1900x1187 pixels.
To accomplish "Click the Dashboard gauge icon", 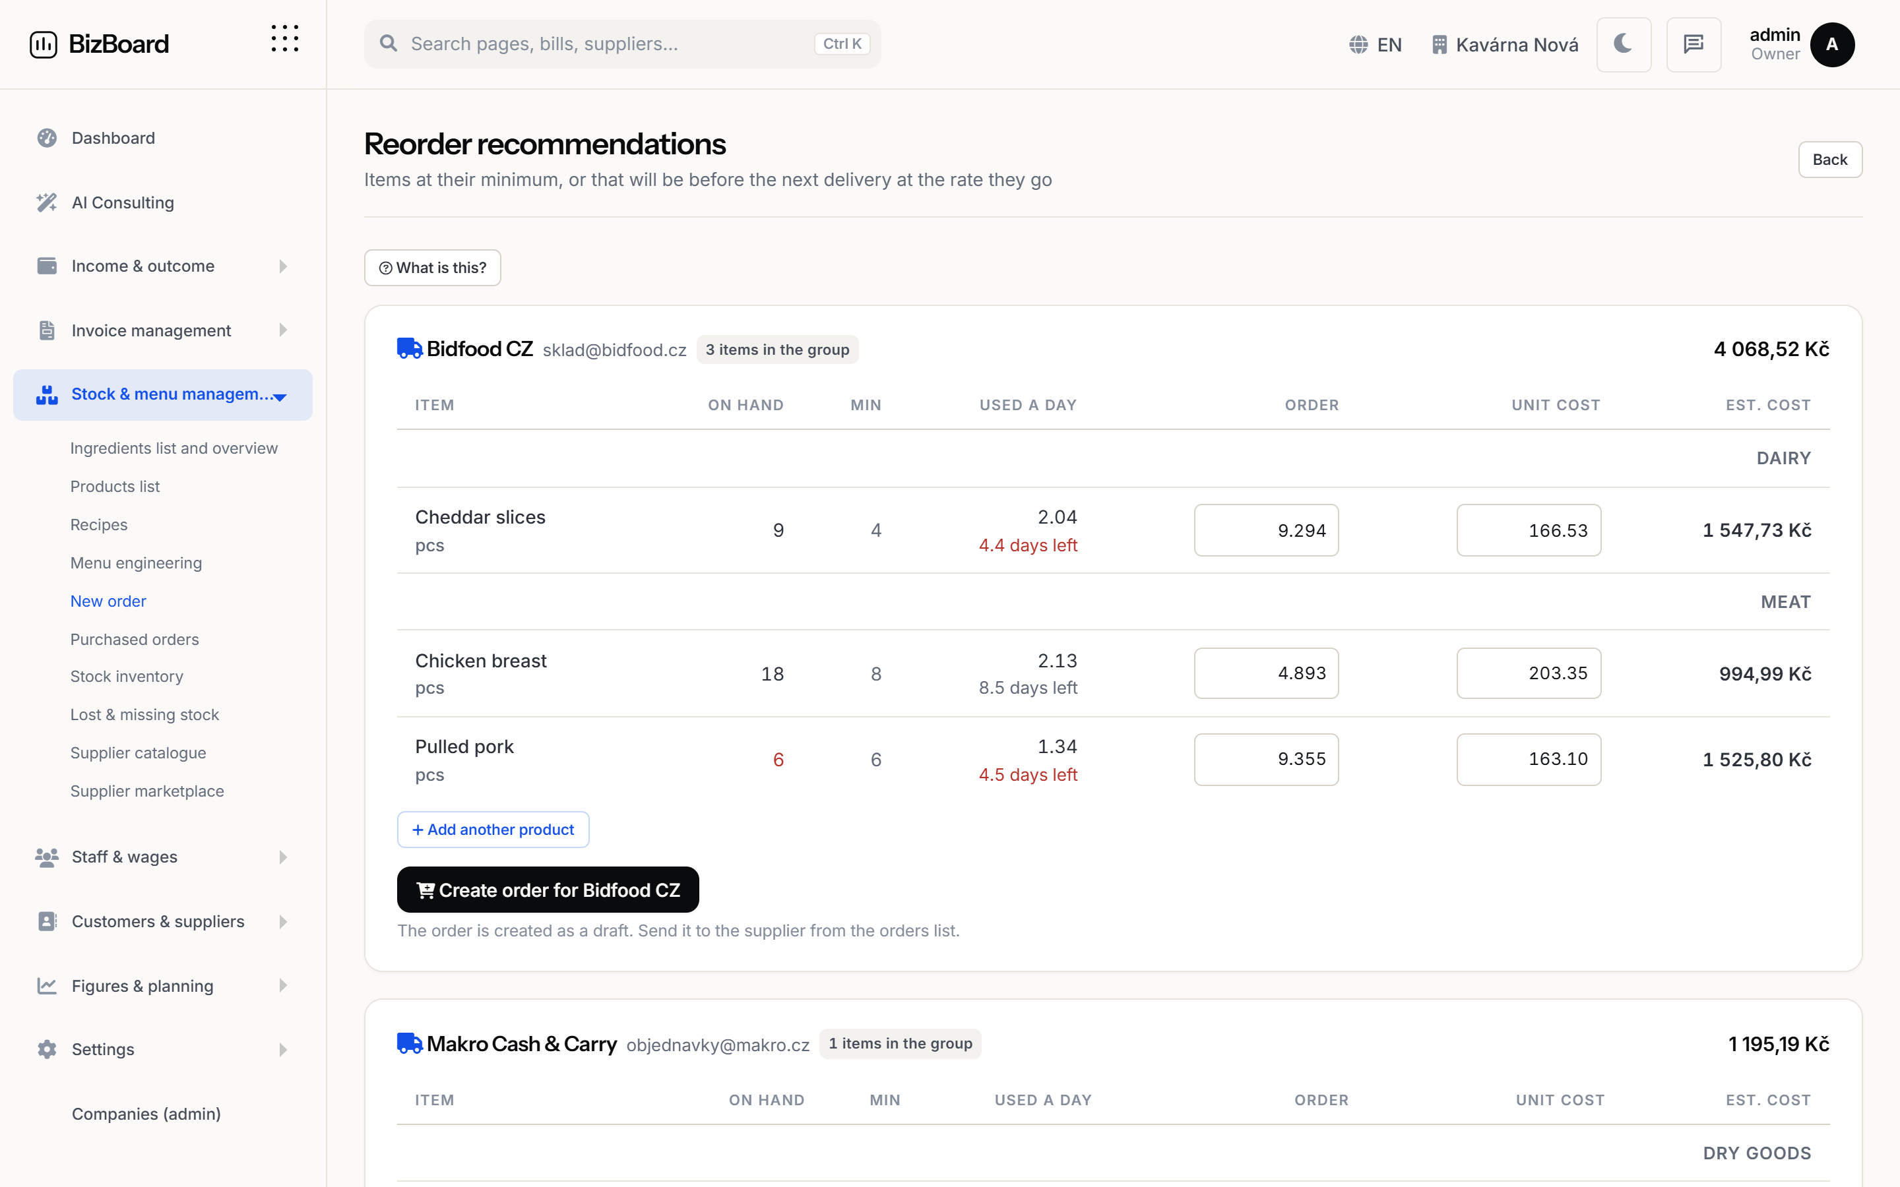I will coord(47,138).
